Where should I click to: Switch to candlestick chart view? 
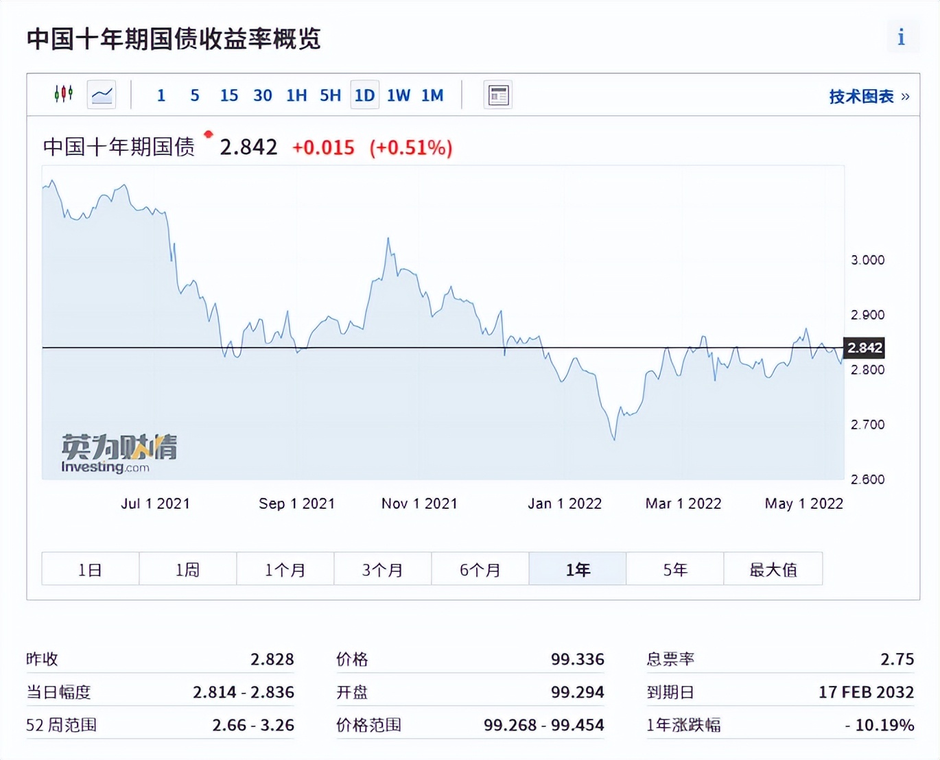pyautogui.click(x=64, y=94)
